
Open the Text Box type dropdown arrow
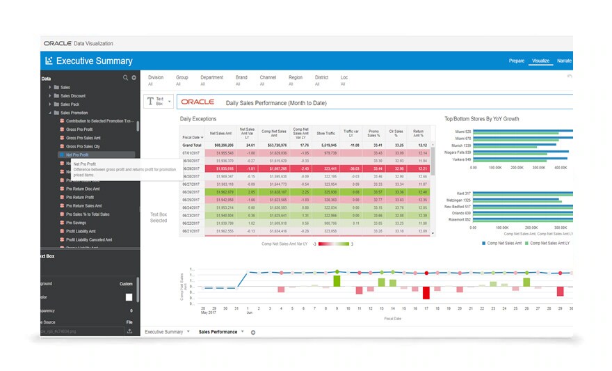(170, 102)
